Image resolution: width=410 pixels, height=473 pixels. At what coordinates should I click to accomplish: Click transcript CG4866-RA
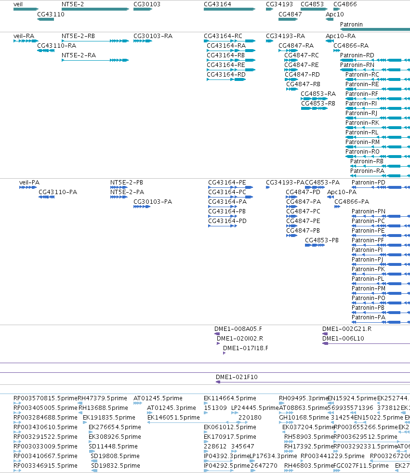pos(351,46)
